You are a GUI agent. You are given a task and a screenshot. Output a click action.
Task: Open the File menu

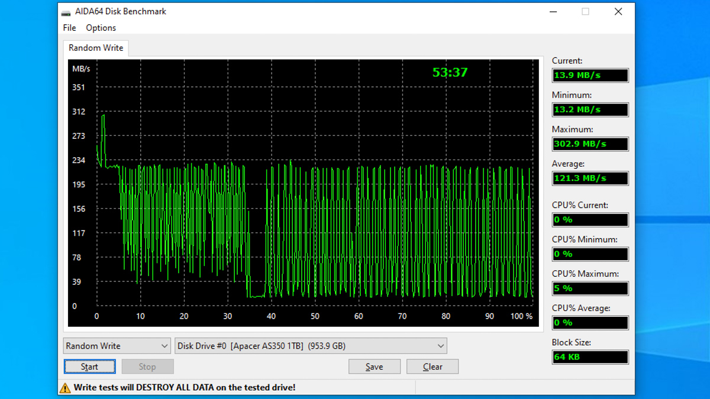(x=69, y=28)
